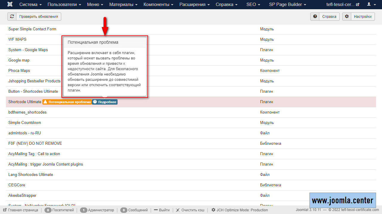This screenshot has height=214, width=382.
Task: Open the Главная страница link
Action: coord(21,210)
